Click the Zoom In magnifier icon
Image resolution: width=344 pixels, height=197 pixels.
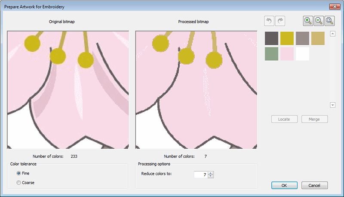tap(308, 21)
